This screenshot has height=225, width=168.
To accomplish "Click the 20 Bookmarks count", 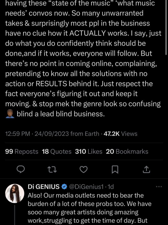I will pos(127,152).
